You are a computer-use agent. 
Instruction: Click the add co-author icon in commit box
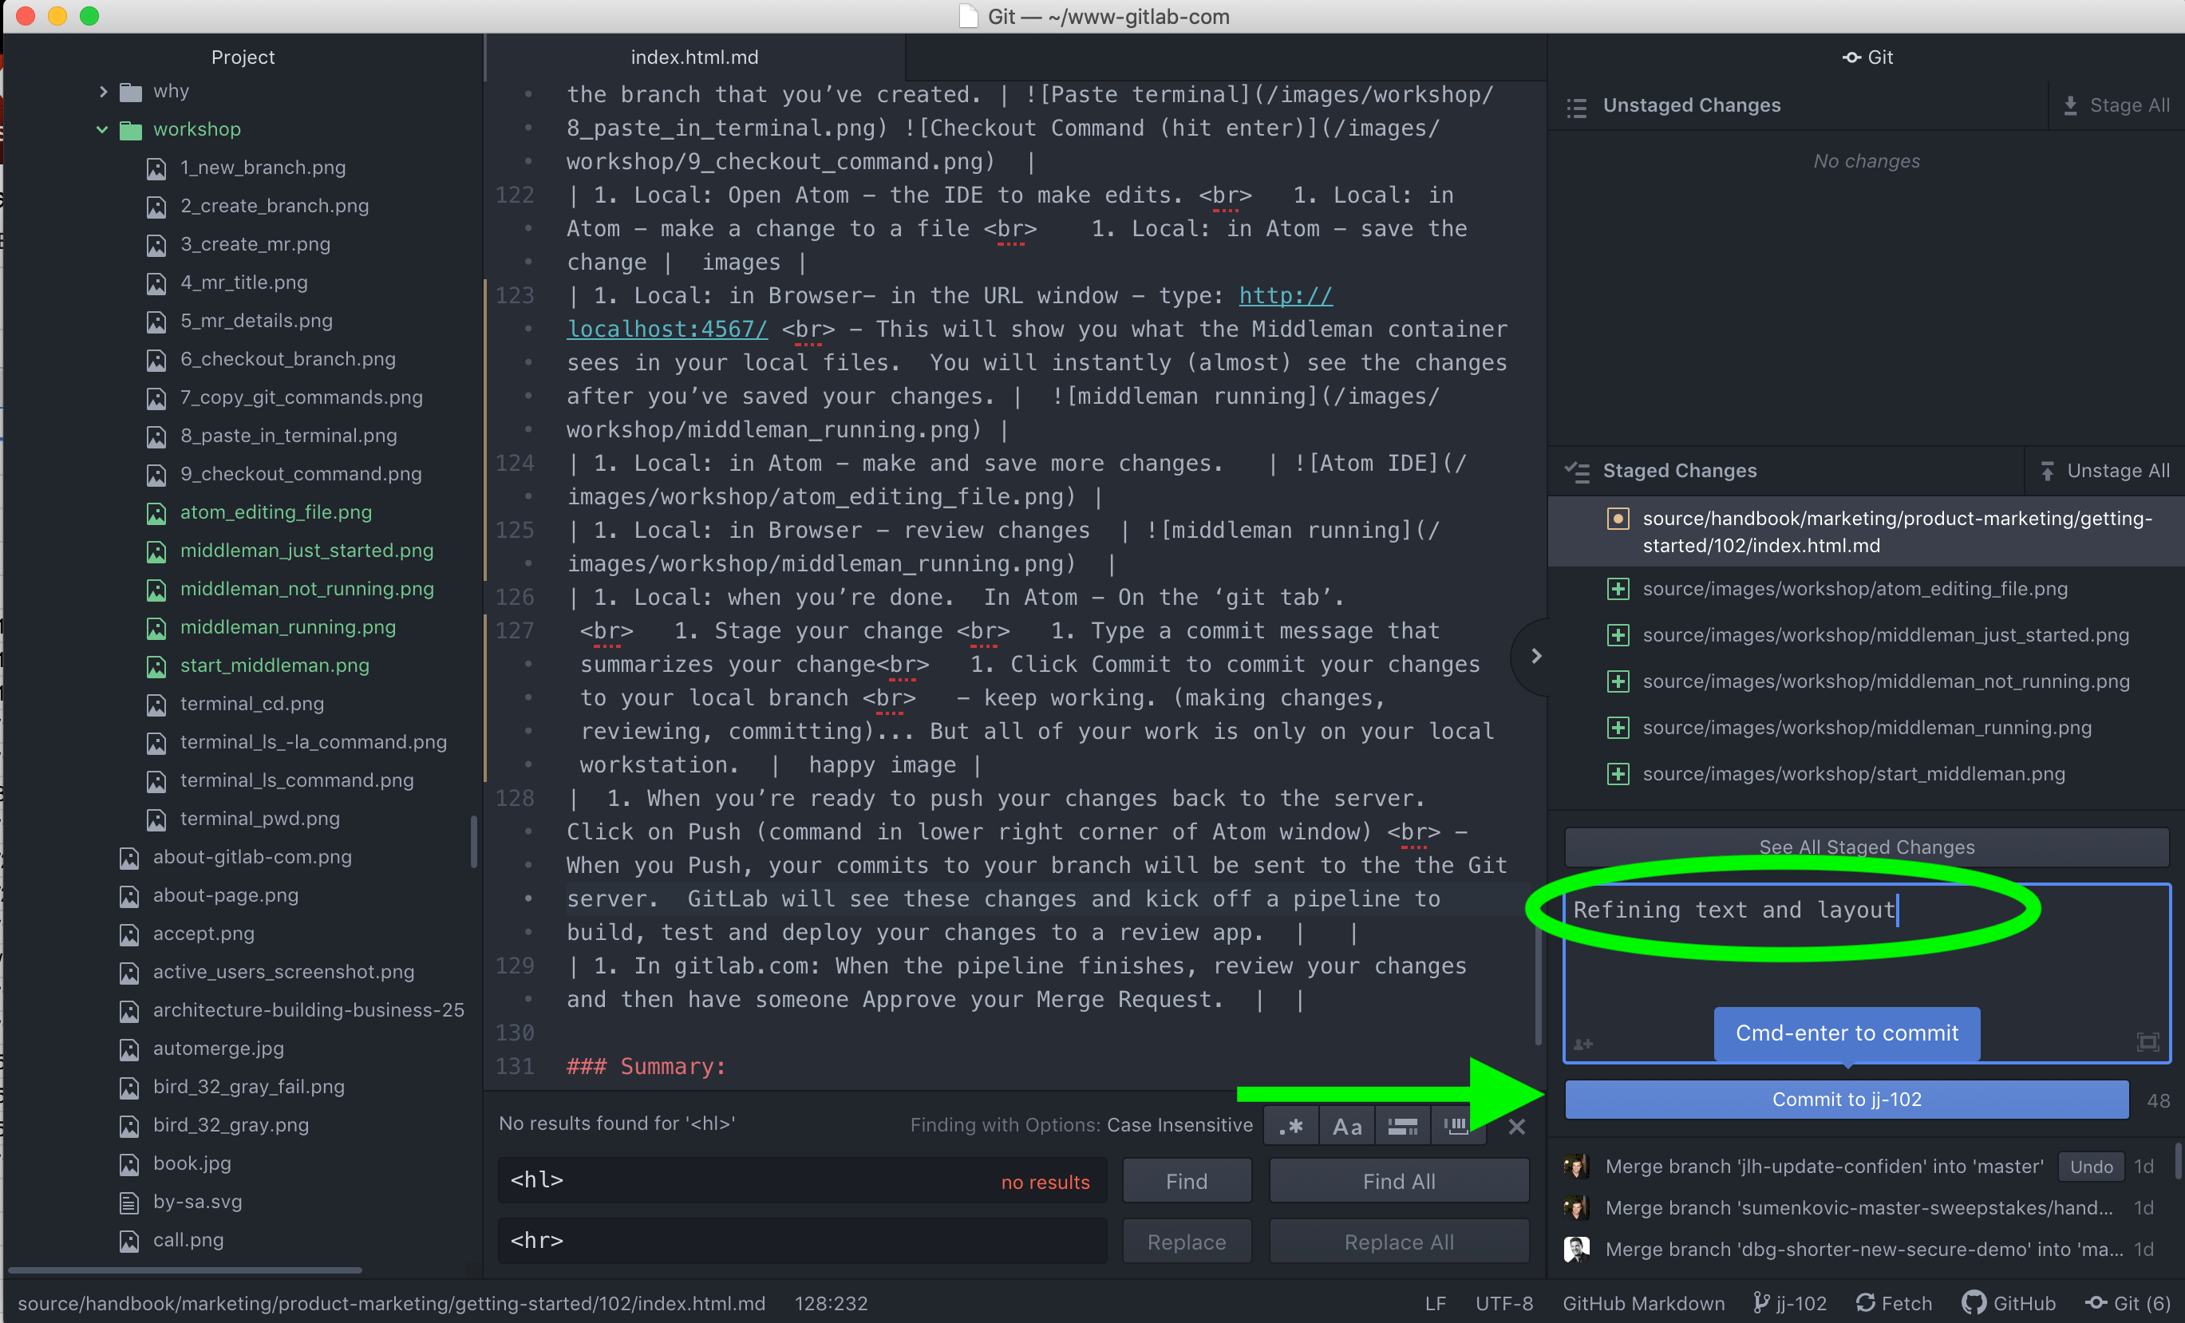(1582, 1044)
